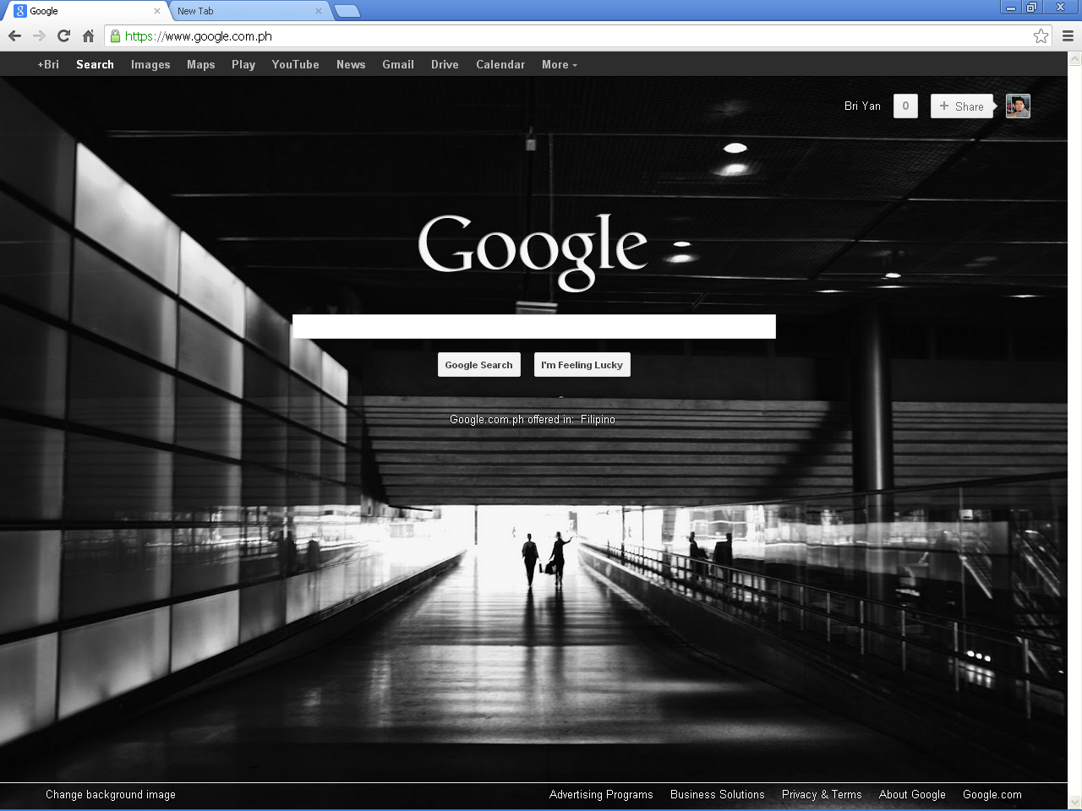This screenshot has width=1082, height=811.
Task: Click the back navigation arrow
Action: coord(14,35)
